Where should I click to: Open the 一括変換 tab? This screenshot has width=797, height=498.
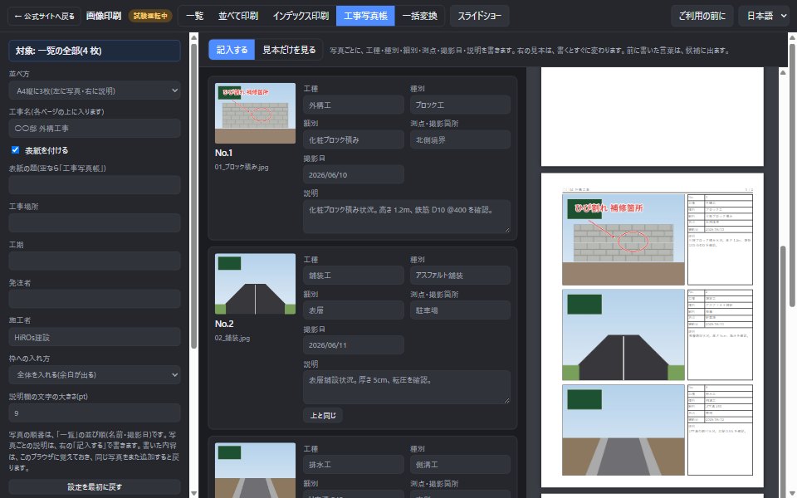[x=419, y=16]
